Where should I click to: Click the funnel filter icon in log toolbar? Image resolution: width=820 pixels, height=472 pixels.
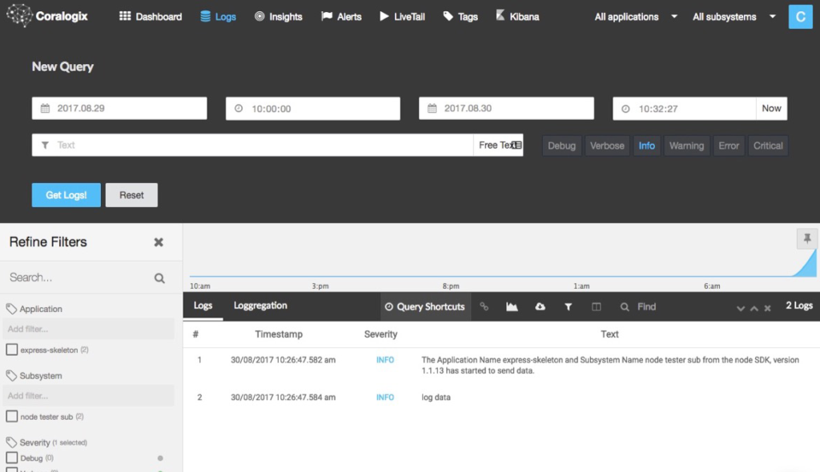coord(568,307)
